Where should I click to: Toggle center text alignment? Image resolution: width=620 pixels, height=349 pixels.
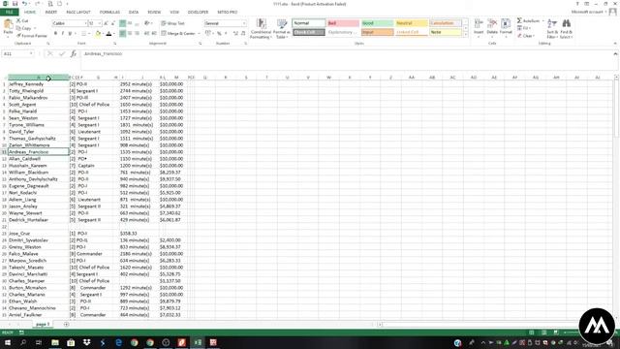click(x=130, y=34)
